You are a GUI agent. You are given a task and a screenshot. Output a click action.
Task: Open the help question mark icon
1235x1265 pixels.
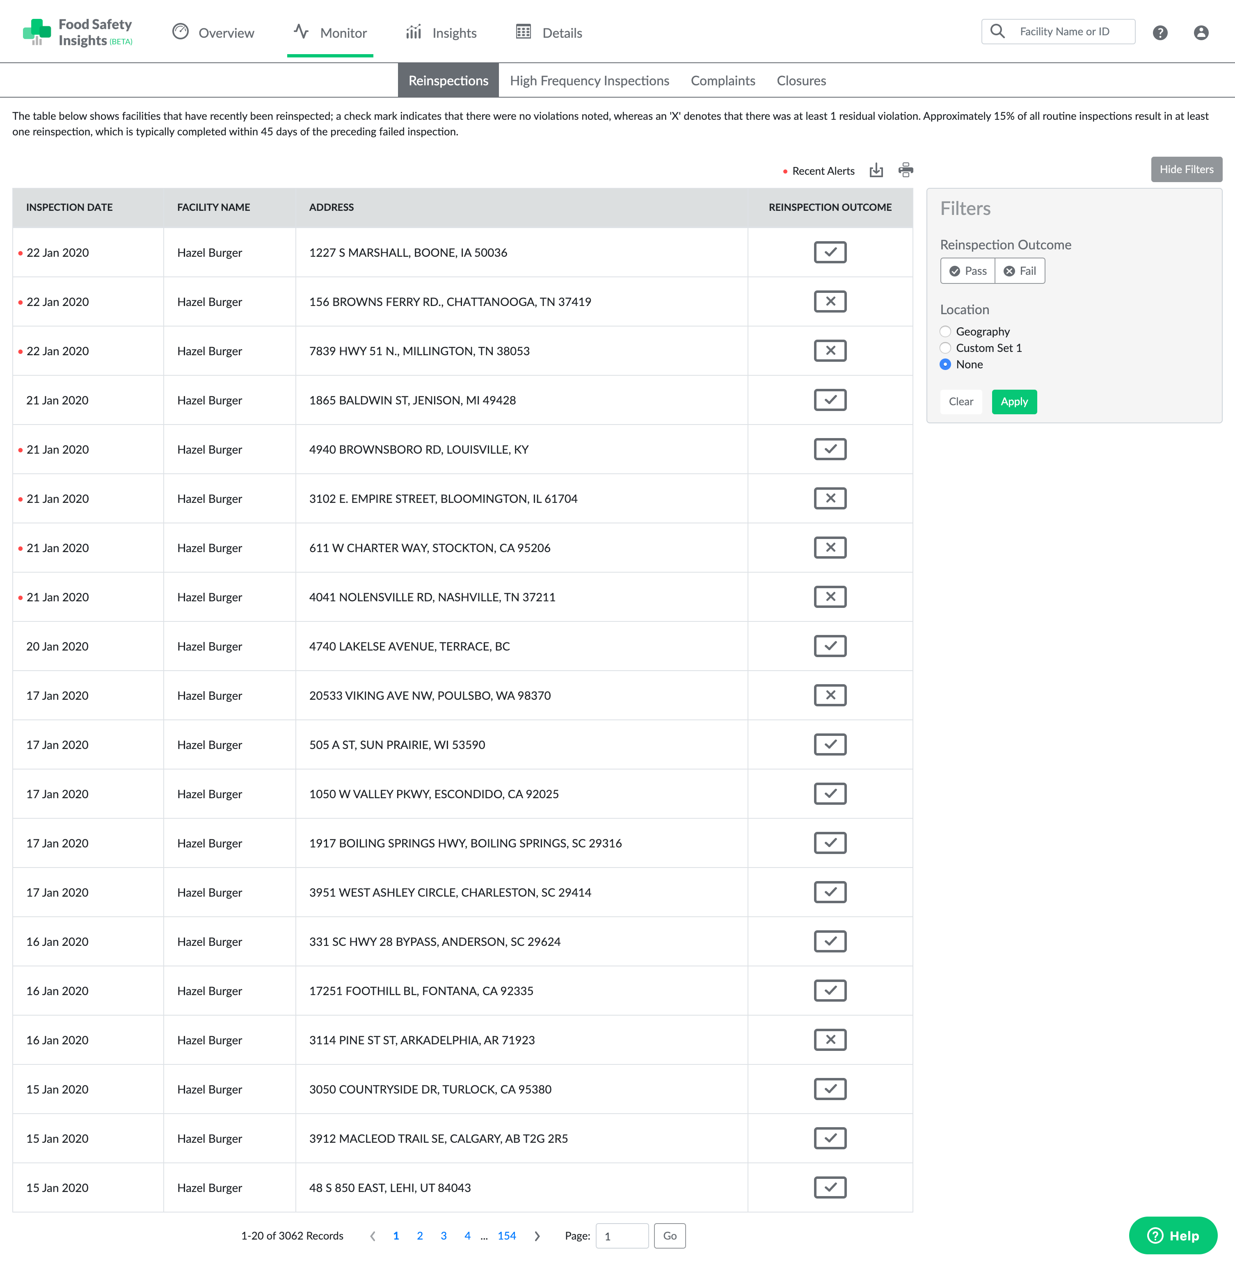[x=1160, y=33]
